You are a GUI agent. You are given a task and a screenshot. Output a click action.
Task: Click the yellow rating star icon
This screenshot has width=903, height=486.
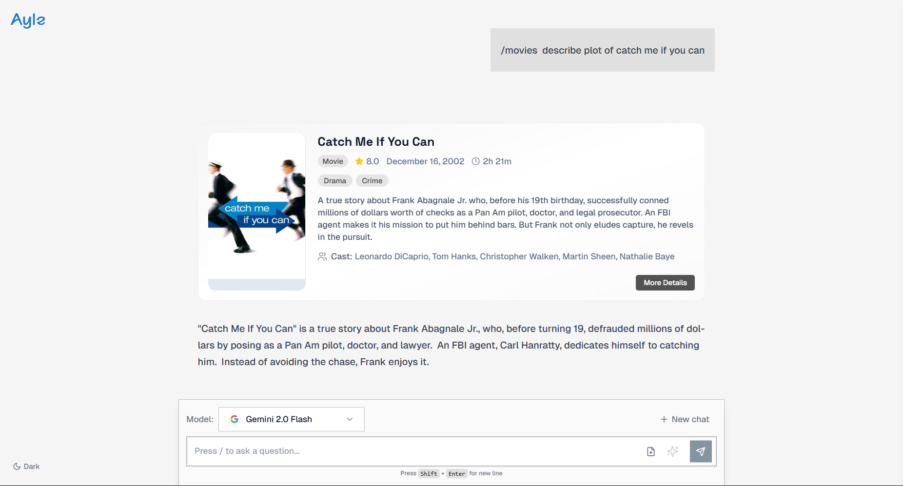[359, 161]
